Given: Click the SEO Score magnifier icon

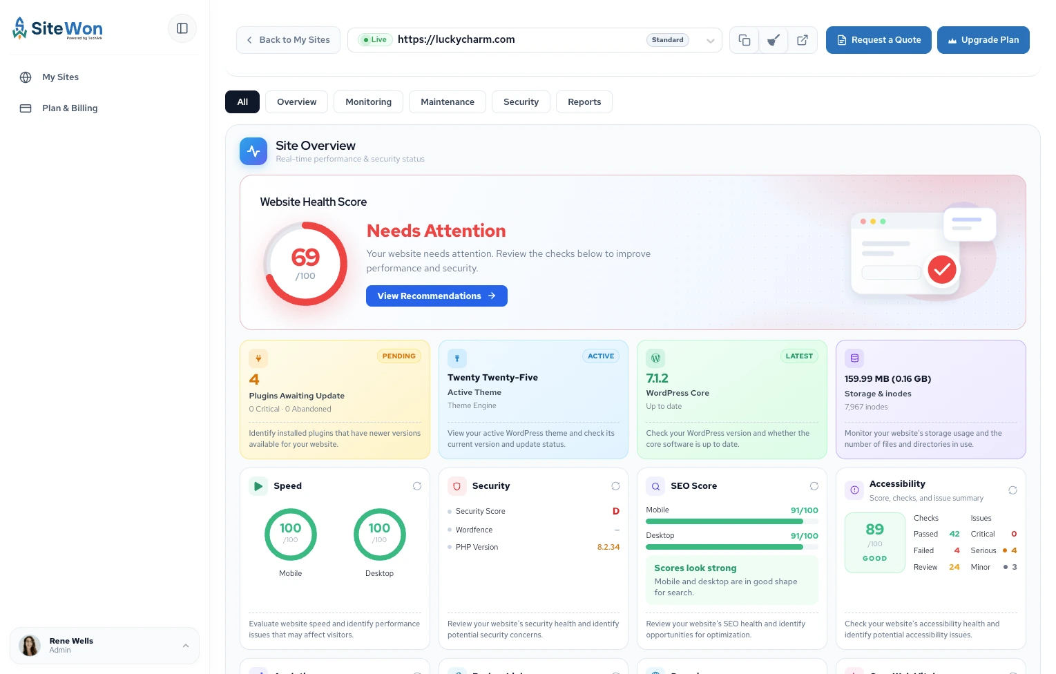Looking at the screenshot, I should click(x=655, y=486).
